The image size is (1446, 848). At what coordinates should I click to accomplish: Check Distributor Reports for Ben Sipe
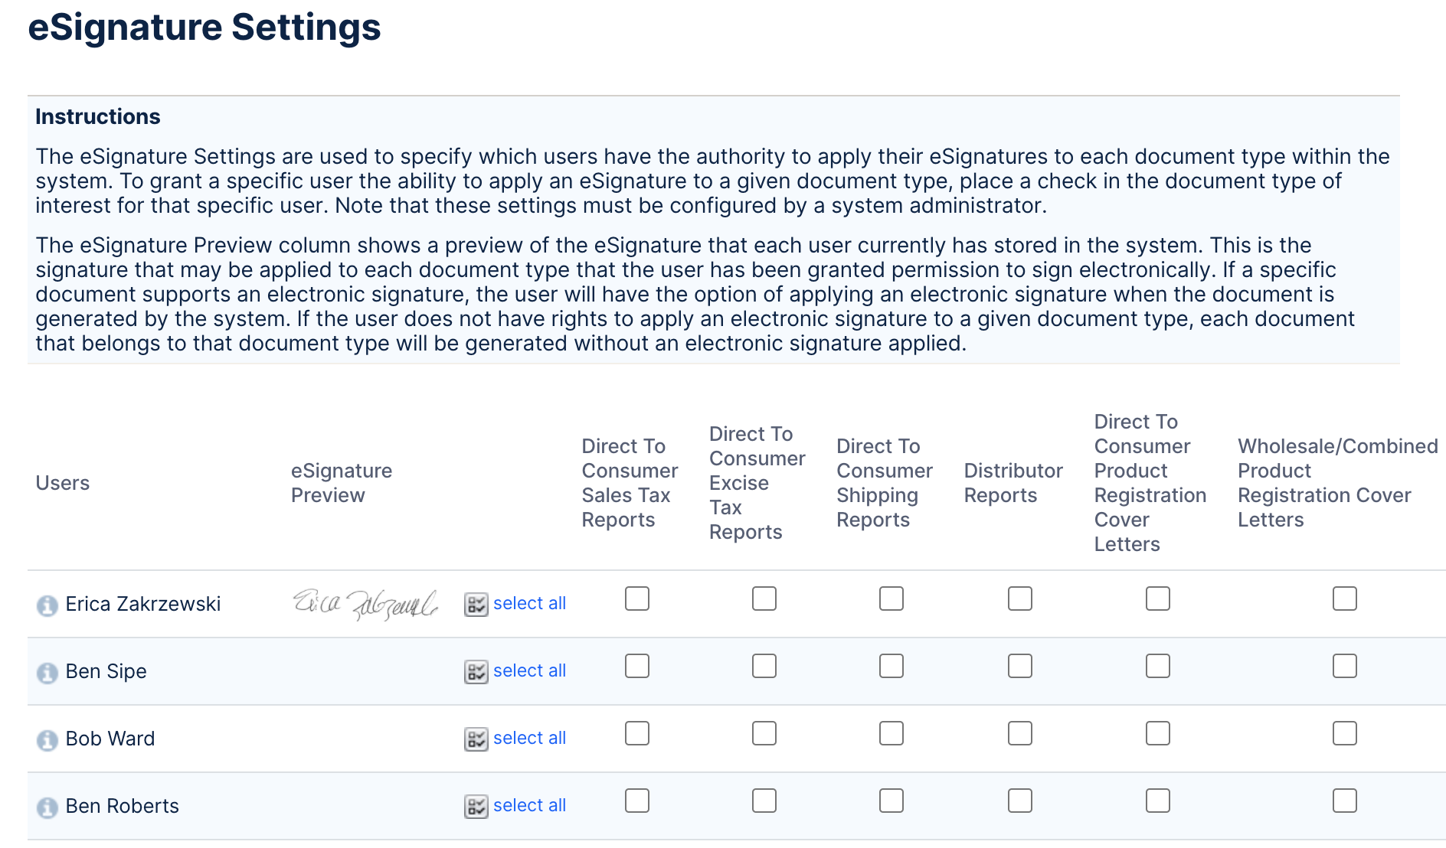[x=1019, y=666]
